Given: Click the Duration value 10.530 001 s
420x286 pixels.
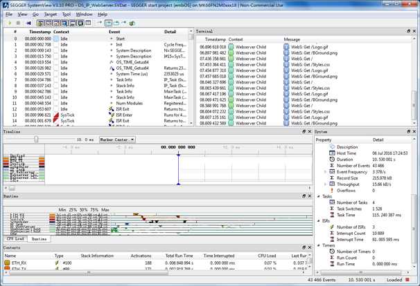Looking at the screenshot, I should [384, 160].
